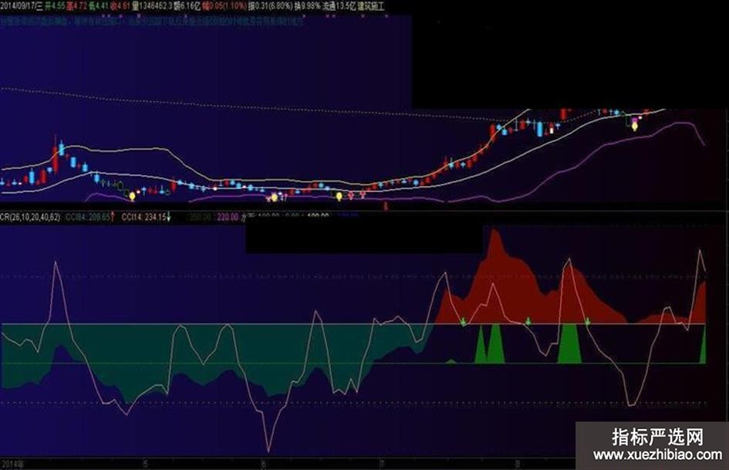
Task: Click the 2014年 label on time axis
Action: [13, 464]
